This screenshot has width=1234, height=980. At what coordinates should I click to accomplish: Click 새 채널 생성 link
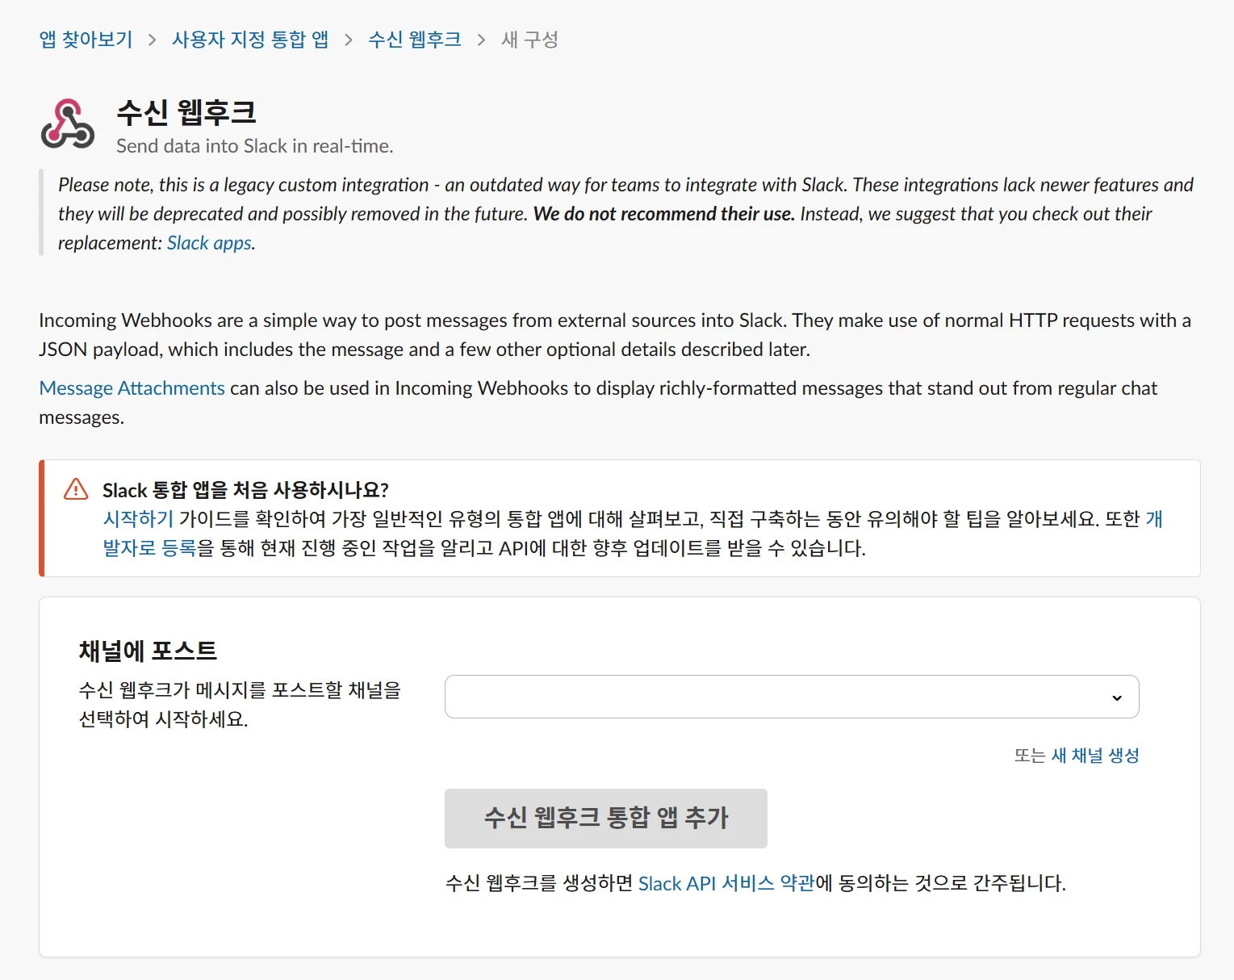tap(1094, 756)
